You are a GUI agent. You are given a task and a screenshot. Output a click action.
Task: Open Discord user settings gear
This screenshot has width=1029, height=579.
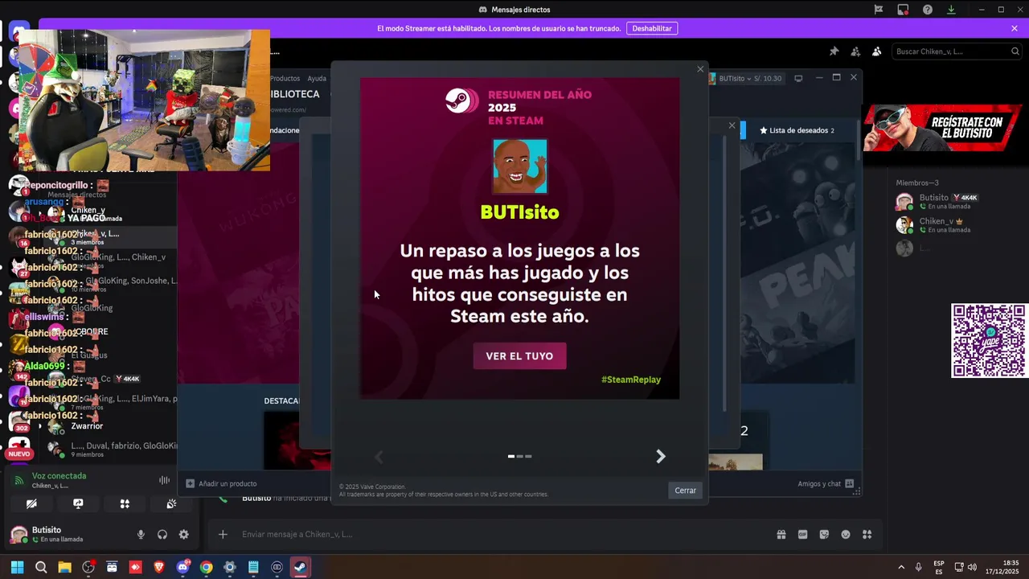coord(184,535)
